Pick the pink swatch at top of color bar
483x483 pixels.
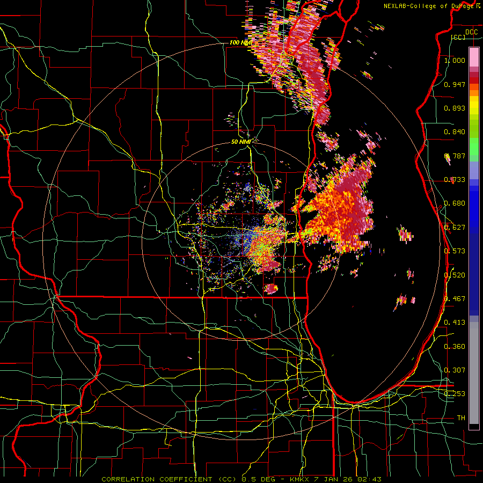point(474,57)
